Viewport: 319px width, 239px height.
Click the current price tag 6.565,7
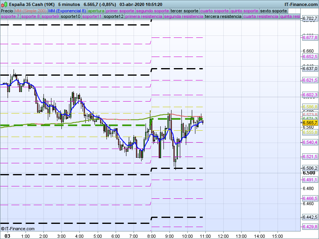click(310, 123)
